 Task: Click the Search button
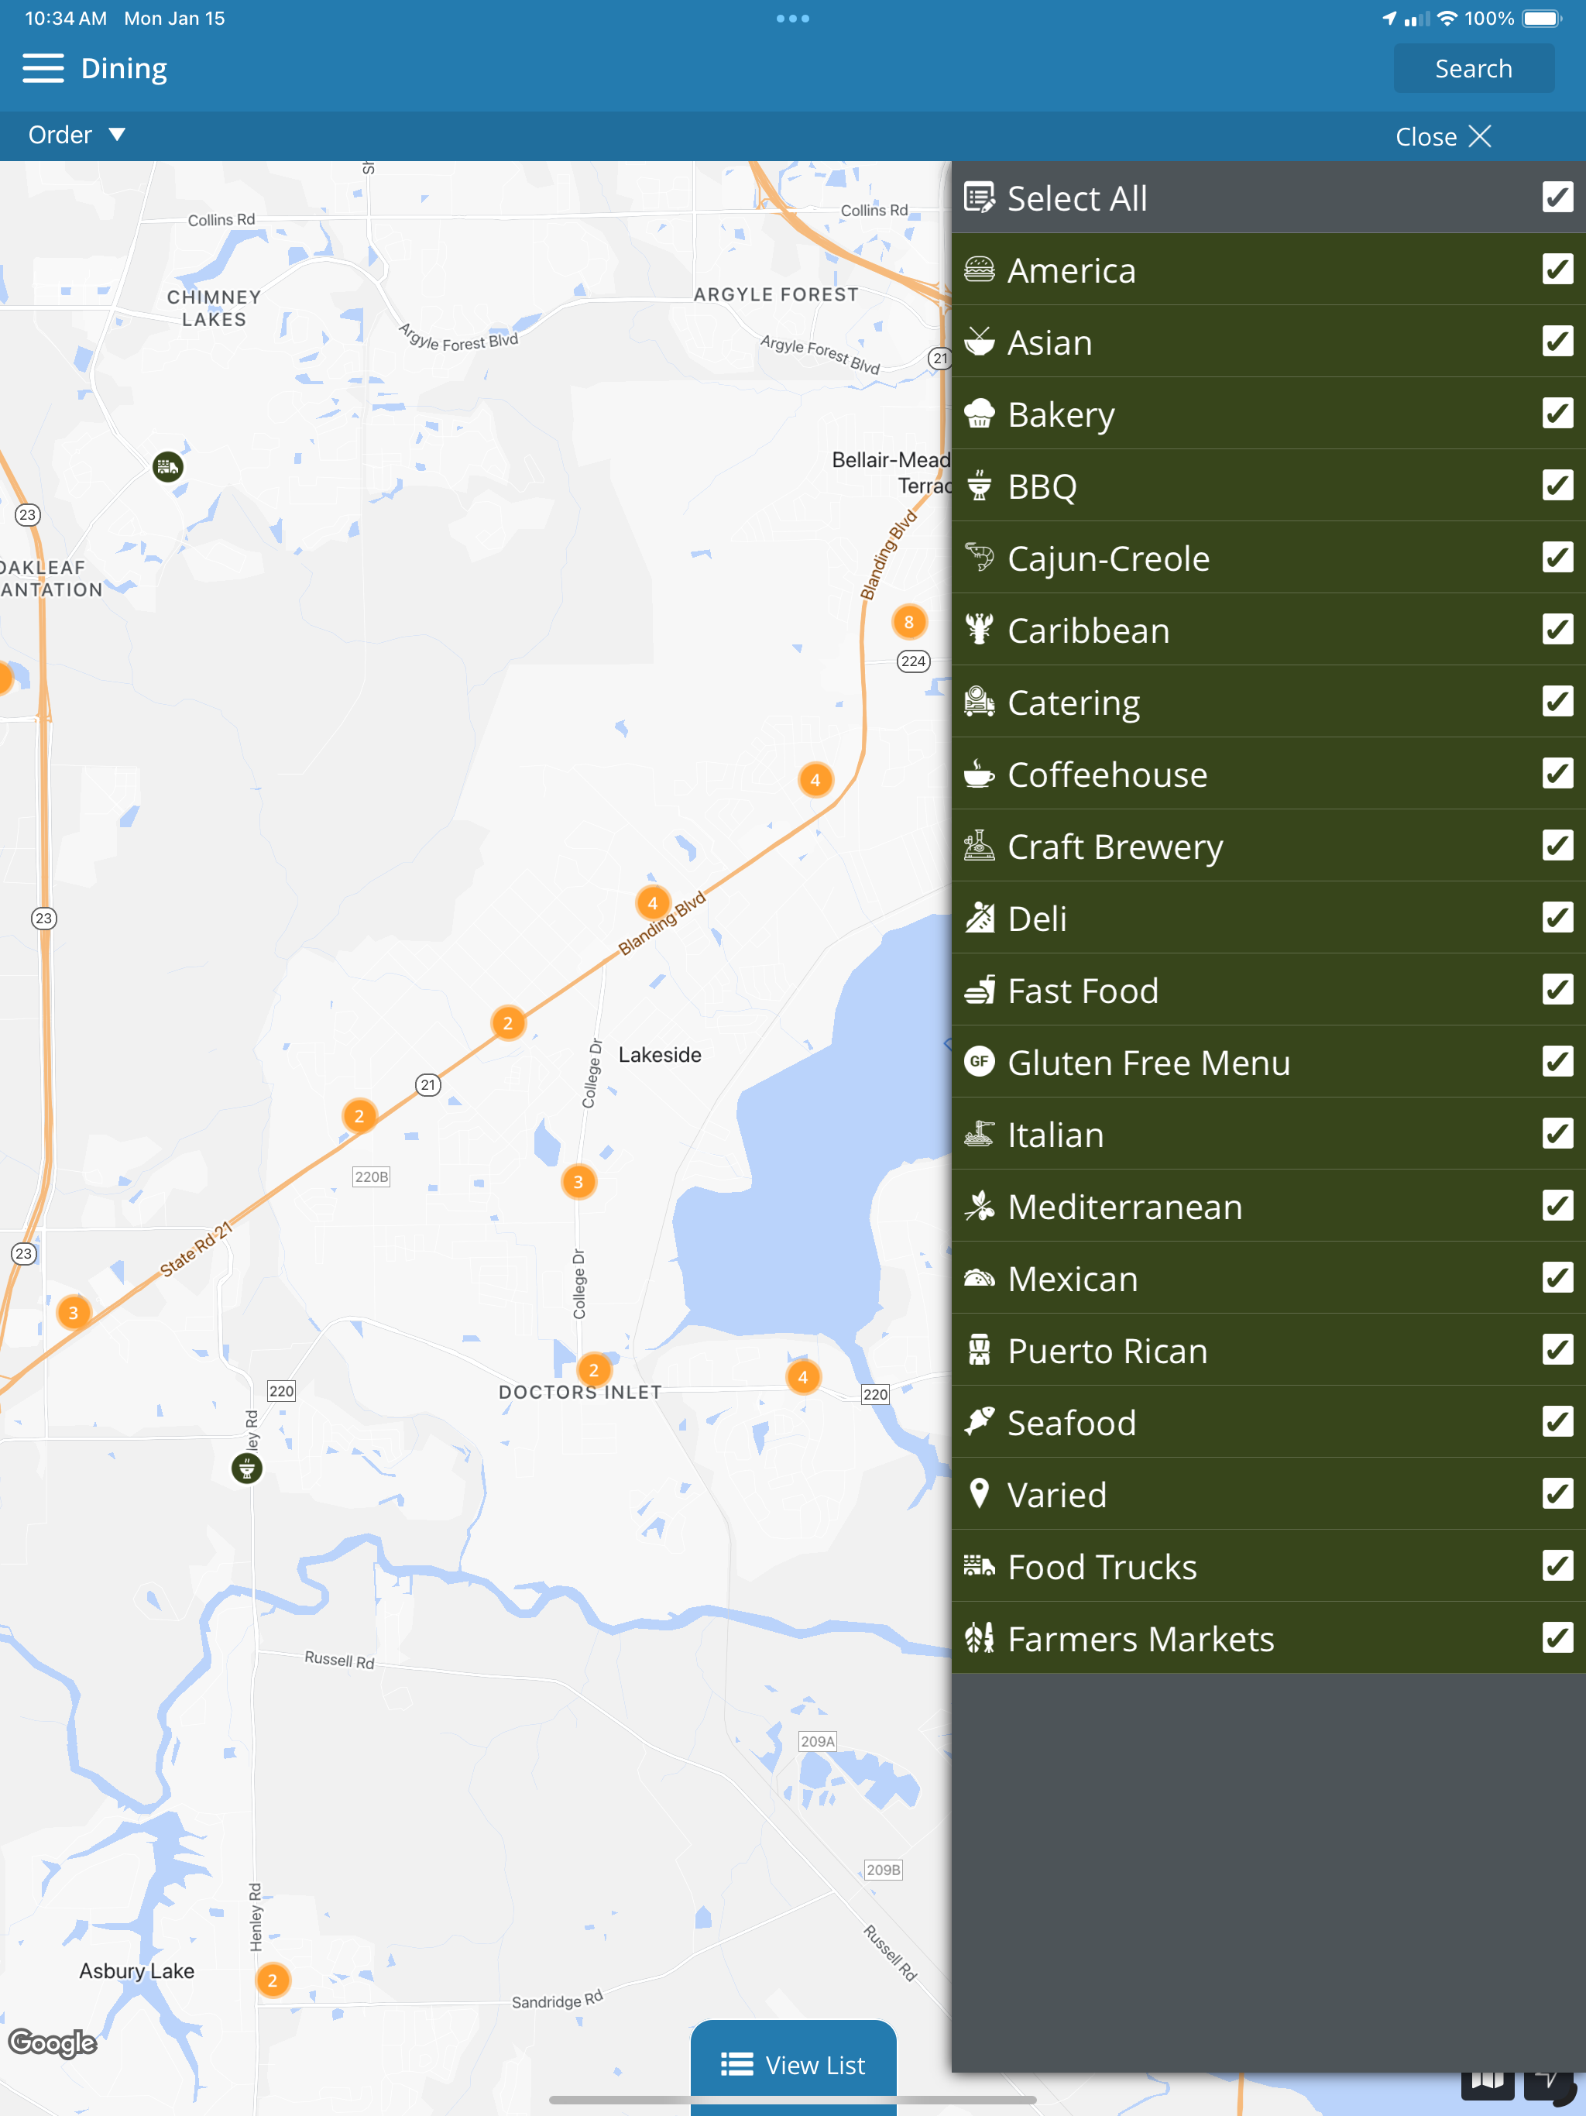pyautogui.click(x=1473, y=69)
